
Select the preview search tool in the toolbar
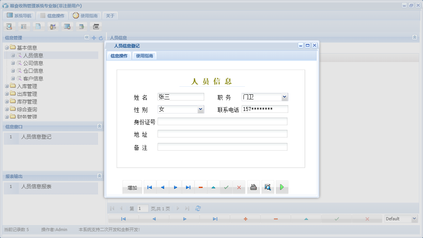coord(9,26)
